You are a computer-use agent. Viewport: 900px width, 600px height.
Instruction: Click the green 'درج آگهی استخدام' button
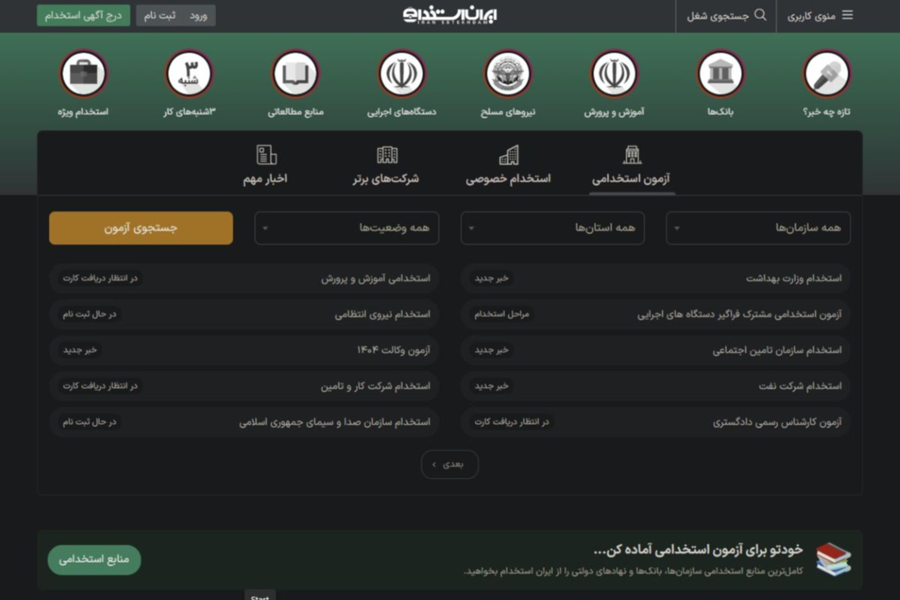click(83, 15)
